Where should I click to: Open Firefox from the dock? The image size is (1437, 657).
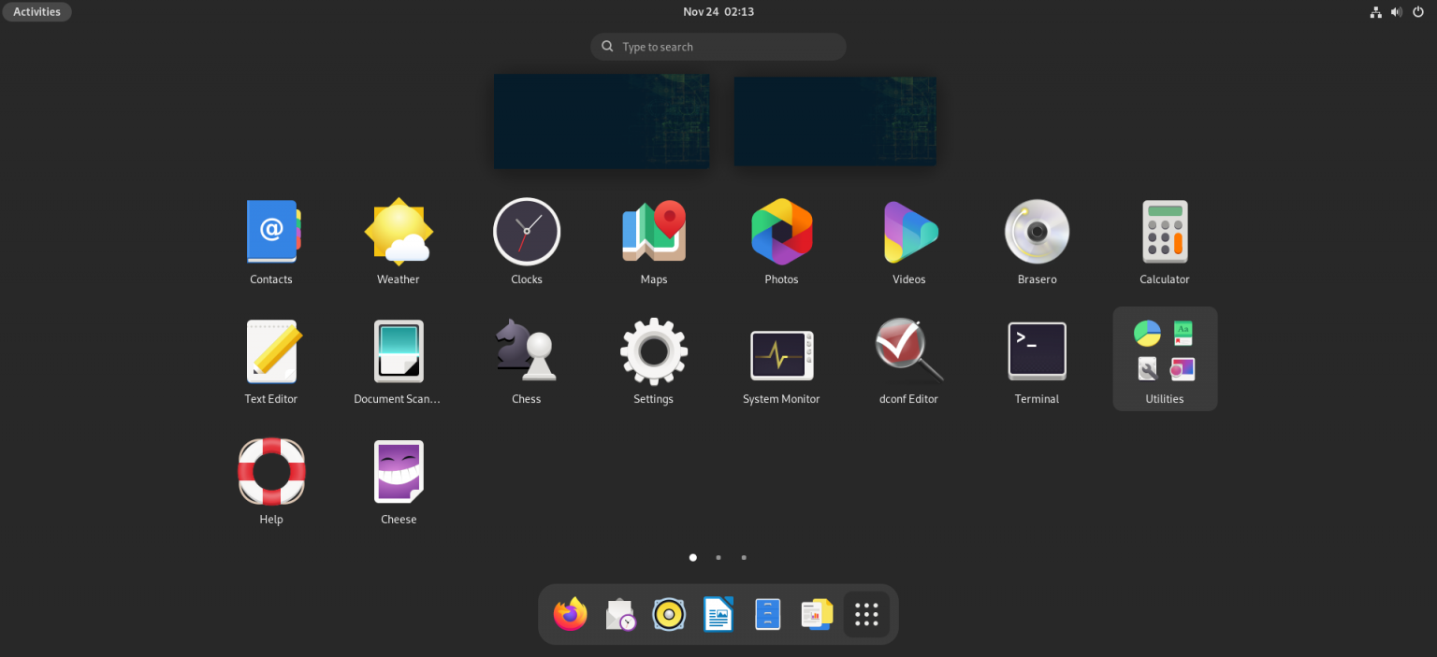point(570,615)
